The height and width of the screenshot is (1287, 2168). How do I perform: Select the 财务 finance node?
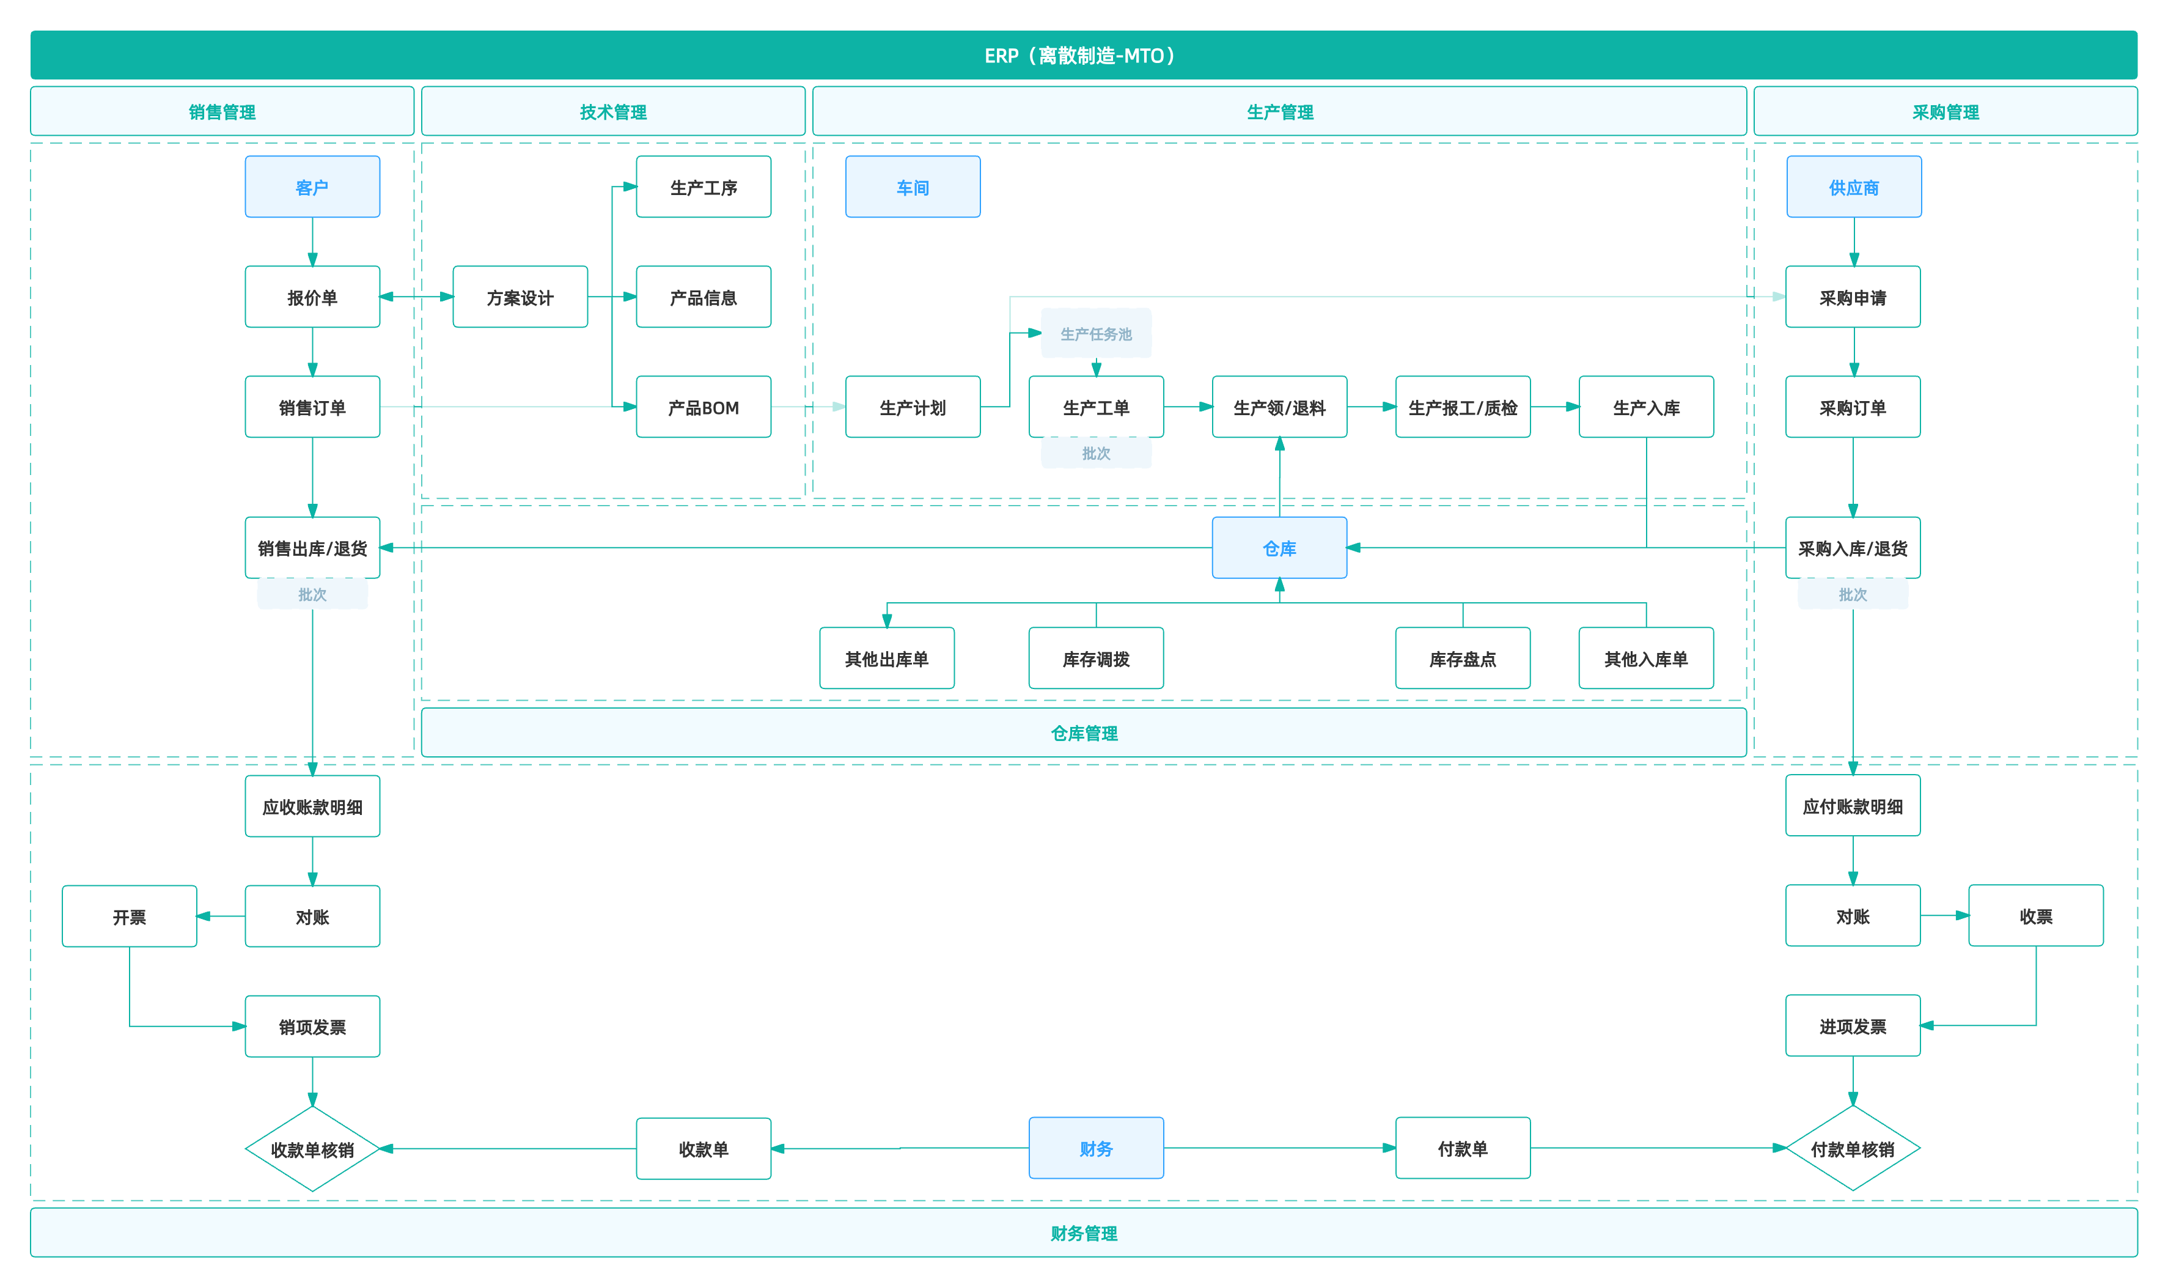(x=1096, y=1148)
